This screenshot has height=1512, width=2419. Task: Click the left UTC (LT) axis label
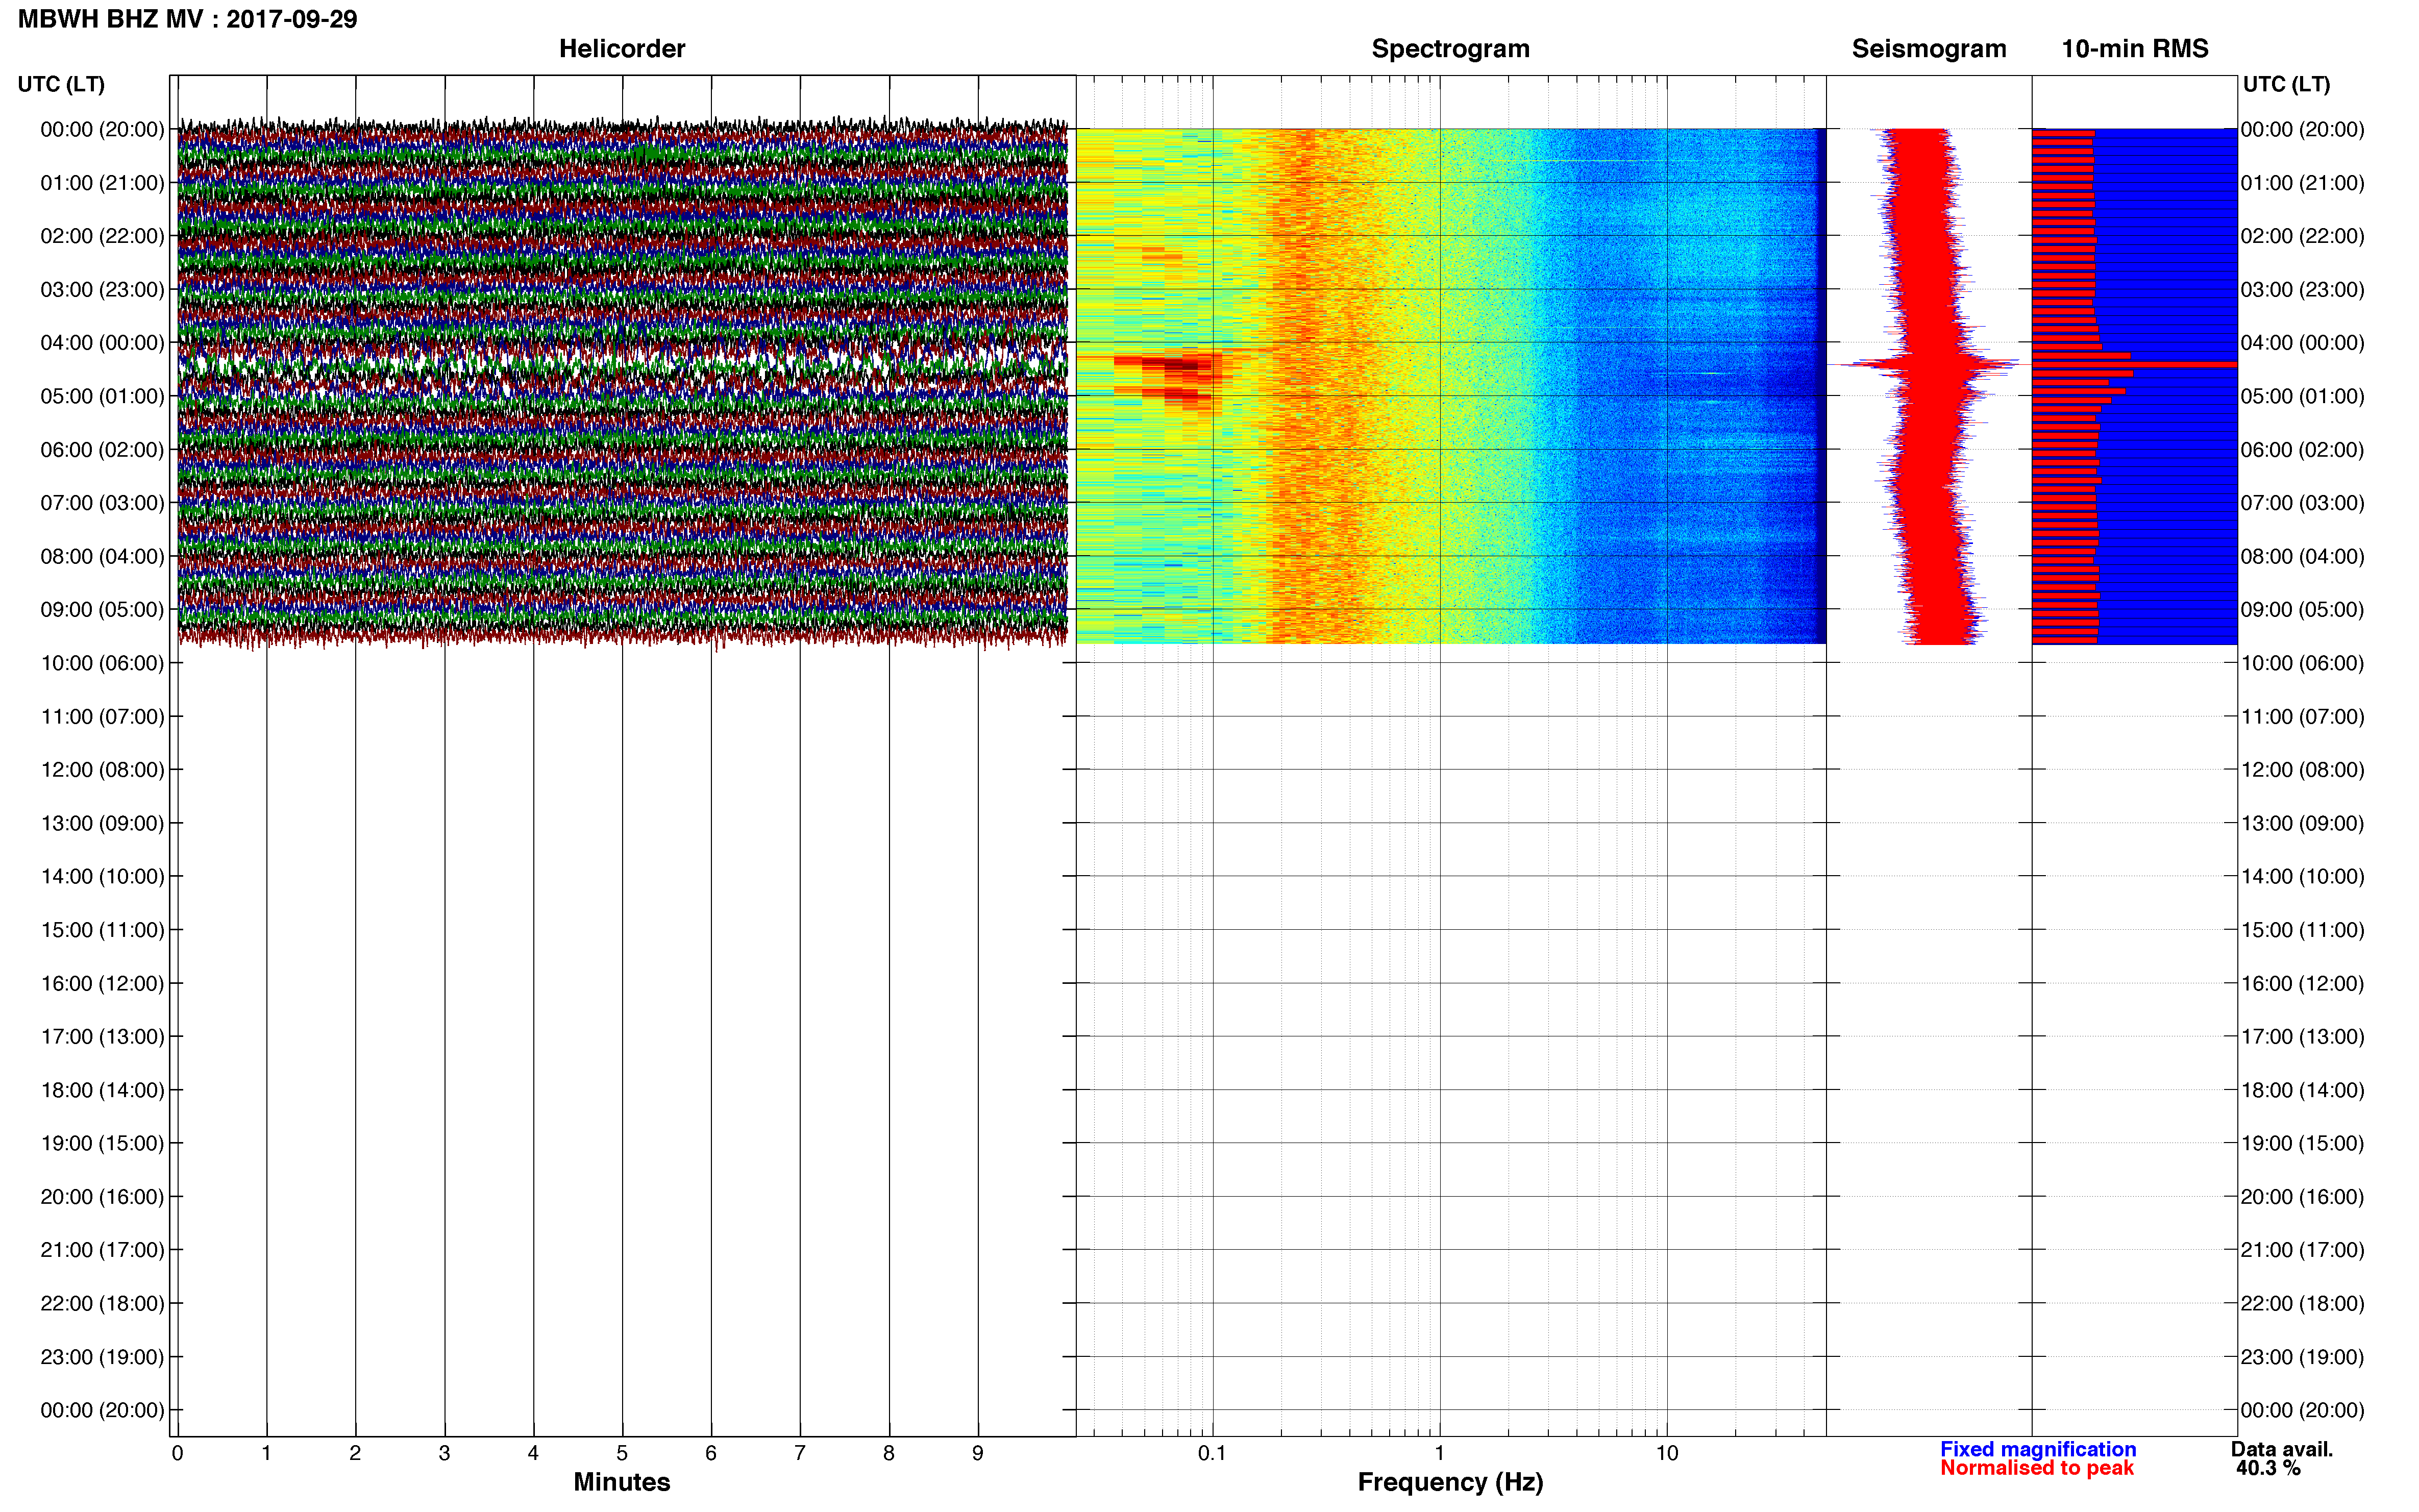pyautogui.click(x=61, y=84)
